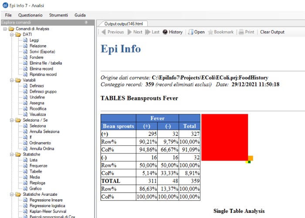Click the Visualizza command icon

pyautogui.click(x=25, y=114)
